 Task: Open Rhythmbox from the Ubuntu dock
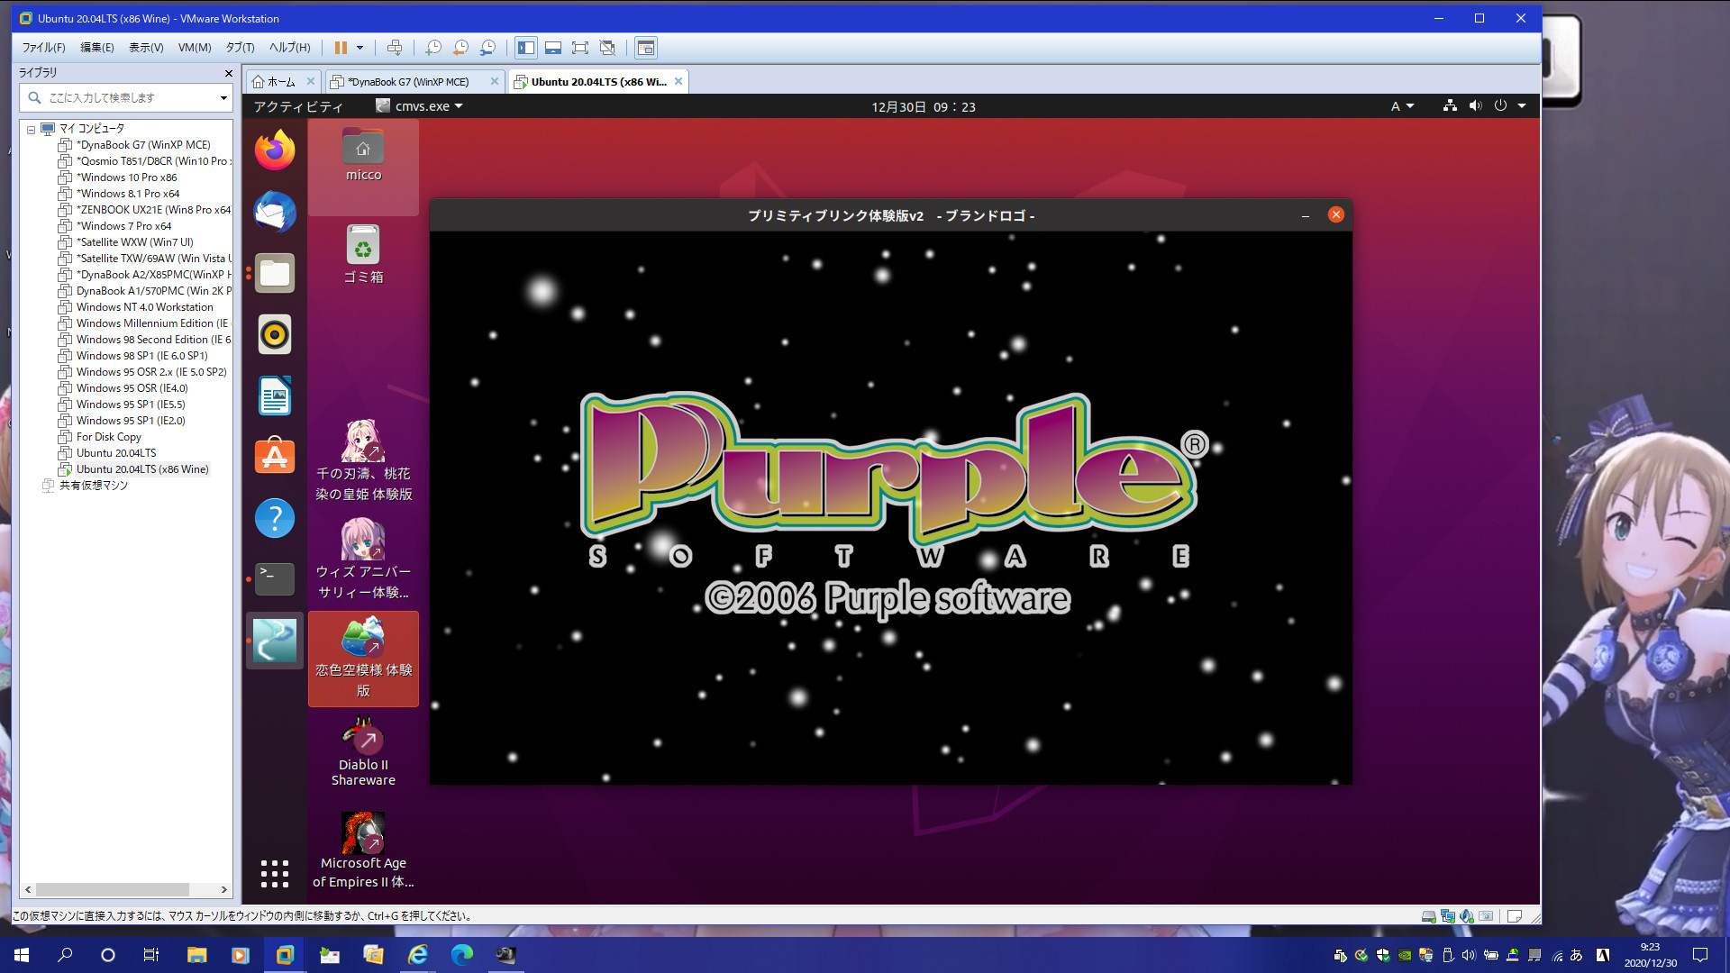275,334
